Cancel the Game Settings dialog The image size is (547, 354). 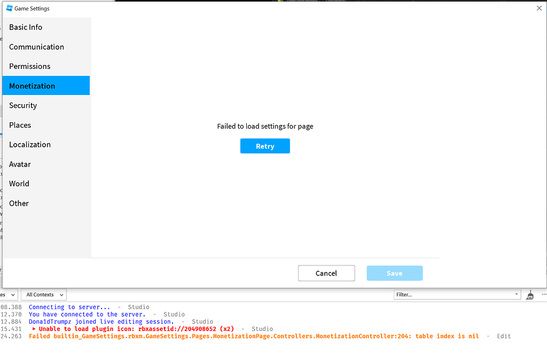coord(326,273)
